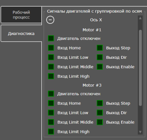
Task: Click Motor #1 Выход Dir indicator
Action: (100, 57)
